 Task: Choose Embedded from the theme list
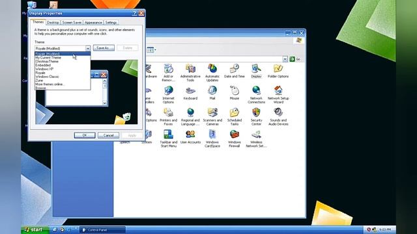(63, 65)
